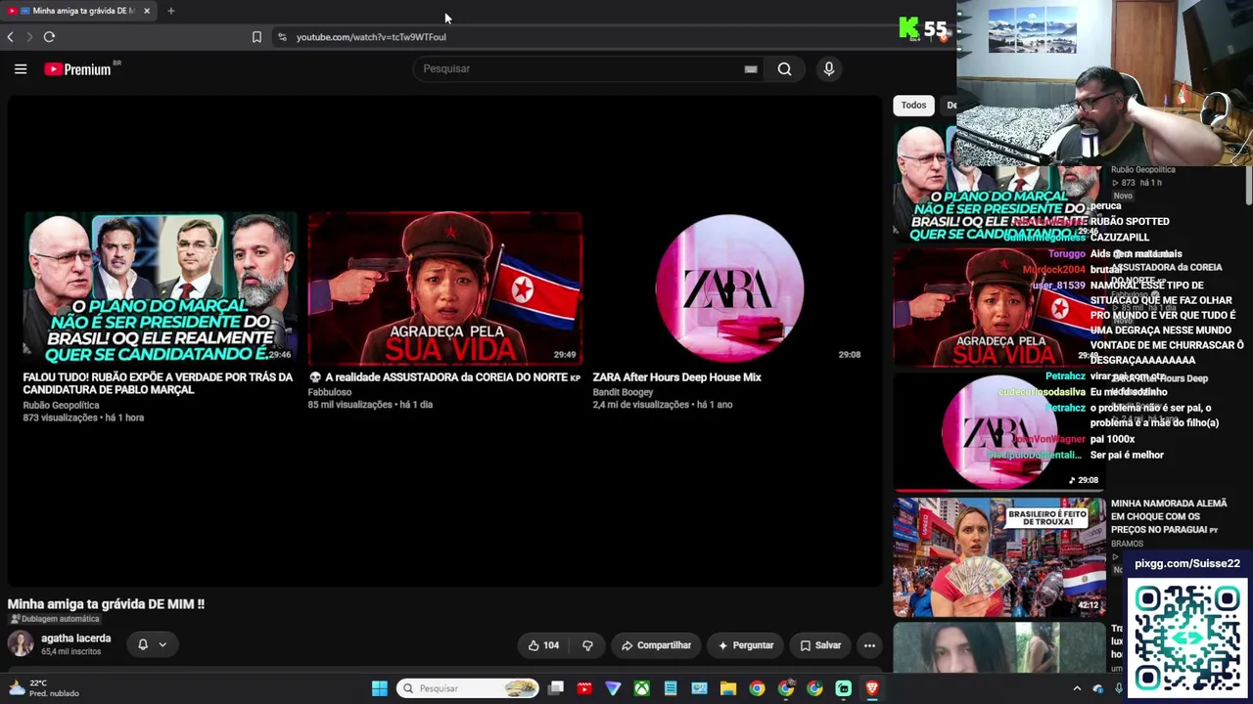Viewport: 1253px width, 704px height.
Task: Click the Perguntar button
Action: tap(746, 645)
